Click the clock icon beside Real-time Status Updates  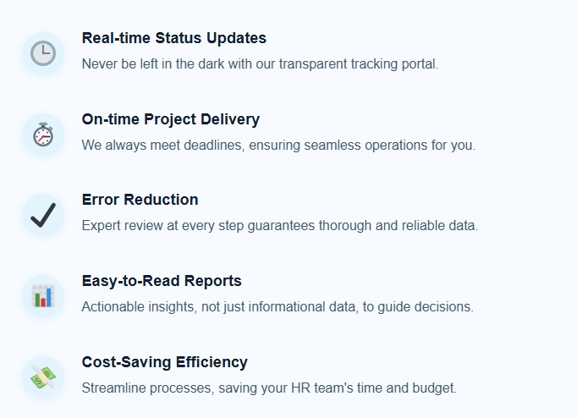click(x=42, y=53)
